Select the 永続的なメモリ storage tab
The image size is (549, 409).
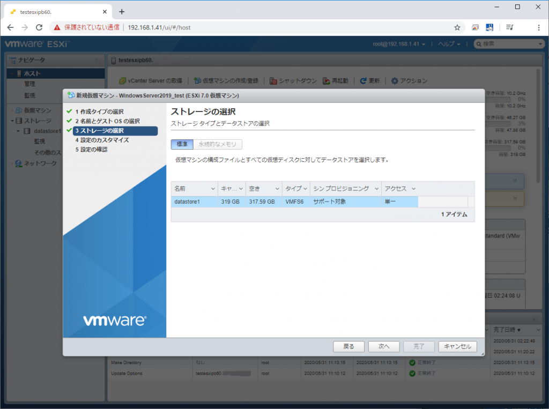[x=218, y=144]
